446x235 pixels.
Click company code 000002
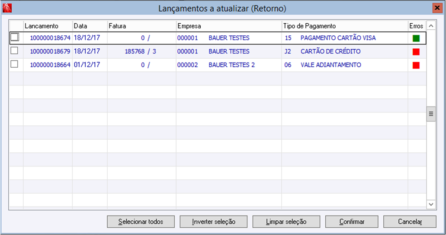pos(187,65)
